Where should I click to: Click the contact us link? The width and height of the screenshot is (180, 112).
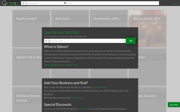click(83, 109)
